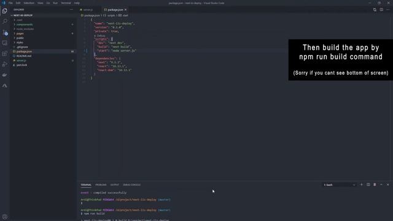Open the Search view in activity bar
This screenshot has width=393, height=221.
tap(4, 21)
